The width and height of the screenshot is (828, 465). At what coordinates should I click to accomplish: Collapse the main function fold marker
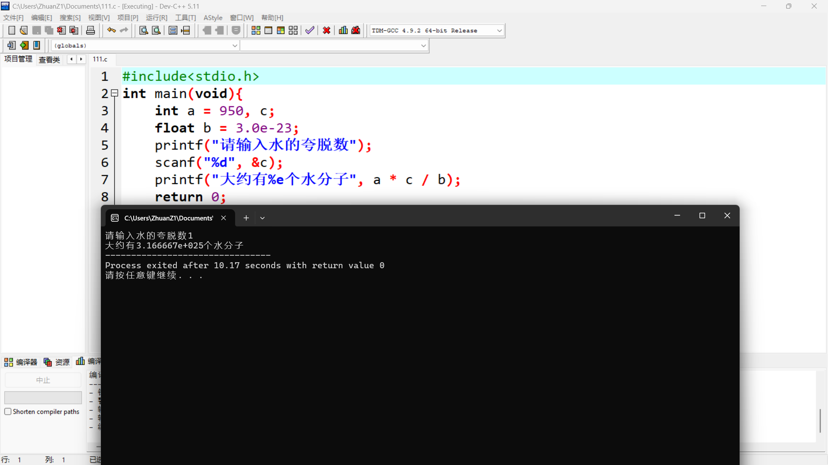coord(115,93)
